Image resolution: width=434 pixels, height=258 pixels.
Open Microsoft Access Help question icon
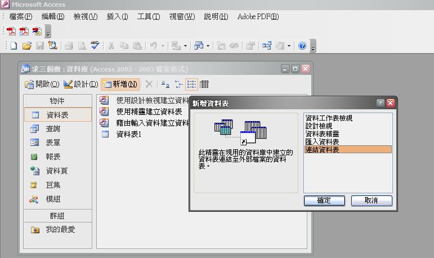pos(302,46)
